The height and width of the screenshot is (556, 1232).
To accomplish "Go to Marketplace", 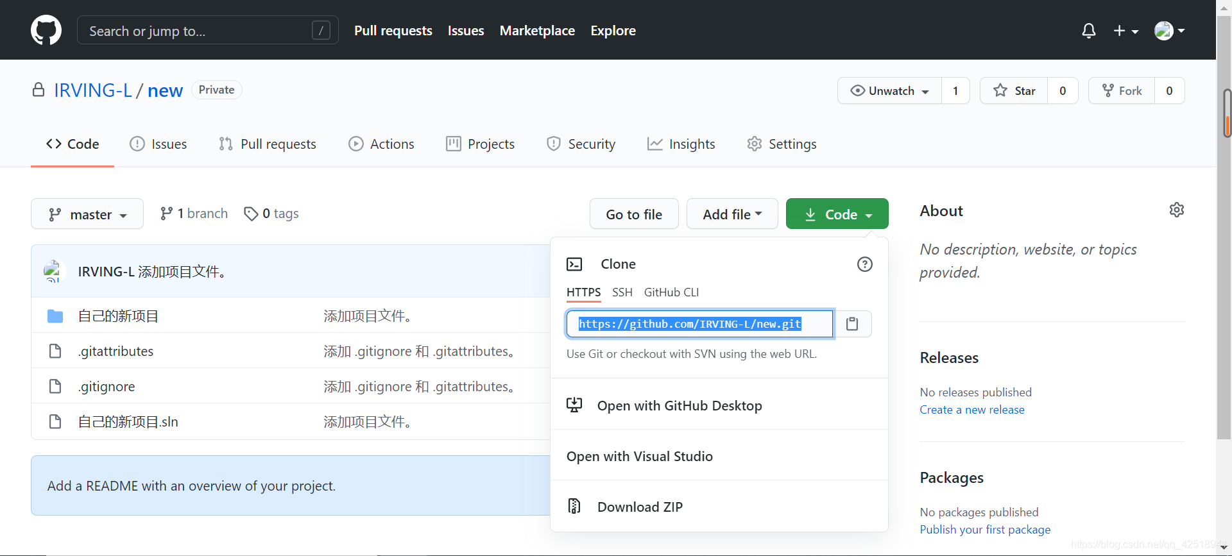I will (x=537, y=31).
